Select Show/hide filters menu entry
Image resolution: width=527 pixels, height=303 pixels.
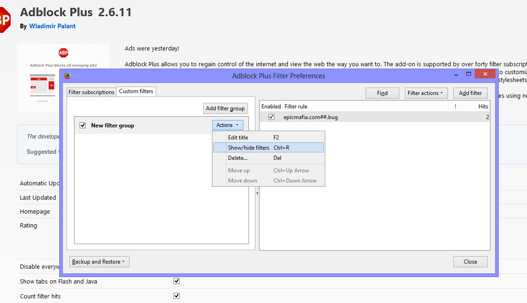click(268, 147)
